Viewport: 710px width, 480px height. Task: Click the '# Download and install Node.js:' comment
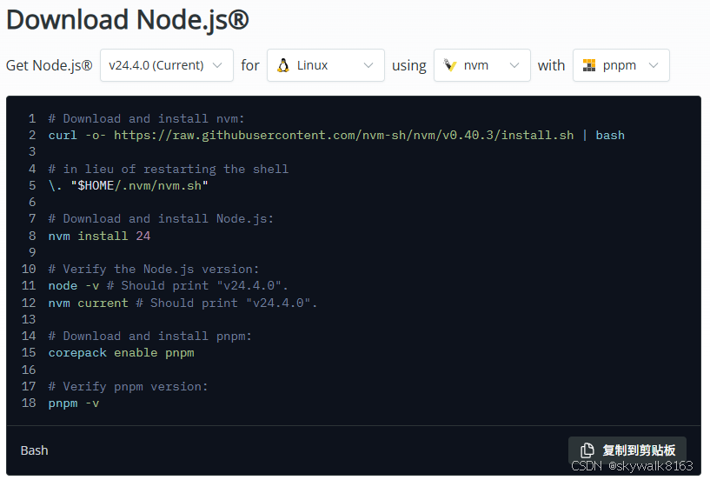click(161, 219)
